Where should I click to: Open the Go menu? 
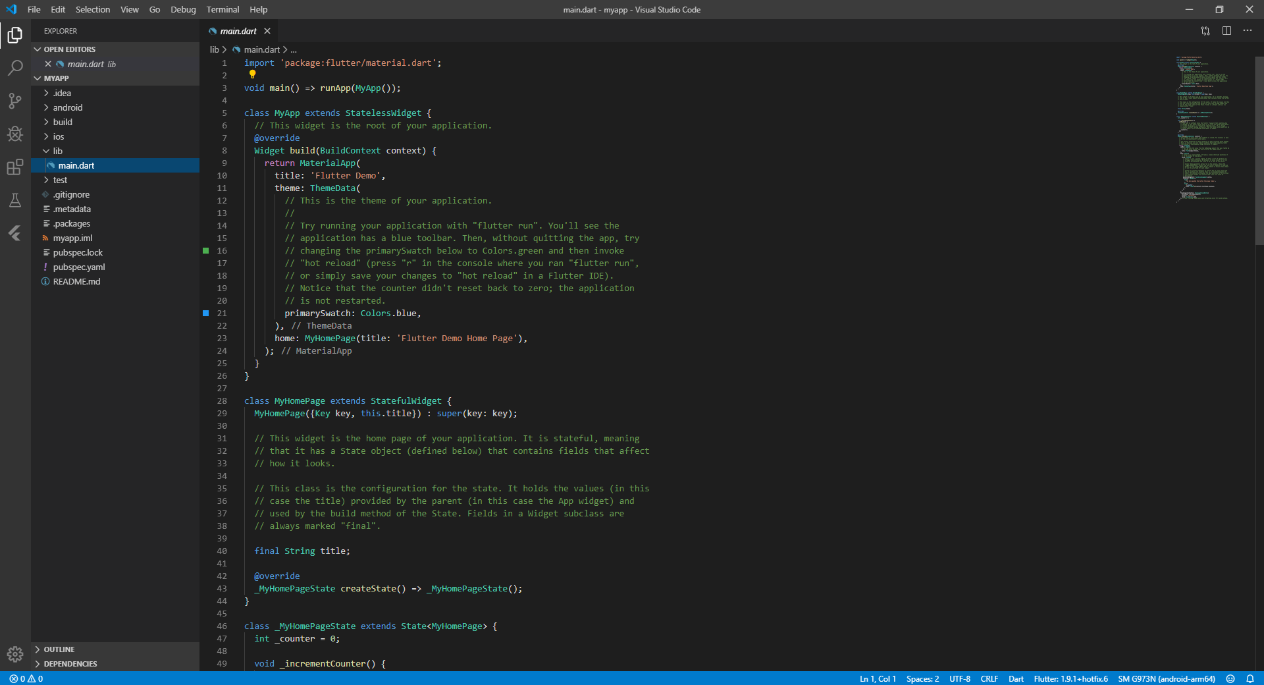click(x=155, y=9)
